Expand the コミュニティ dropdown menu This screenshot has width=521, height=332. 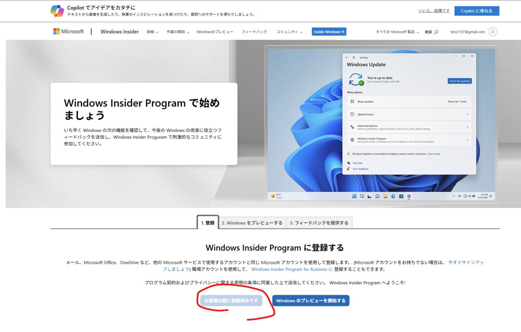click(290, 32)
